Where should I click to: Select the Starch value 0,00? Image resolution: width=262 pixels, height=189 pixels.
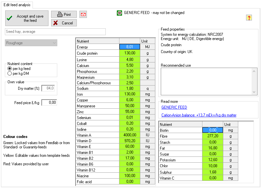[213, 142]
